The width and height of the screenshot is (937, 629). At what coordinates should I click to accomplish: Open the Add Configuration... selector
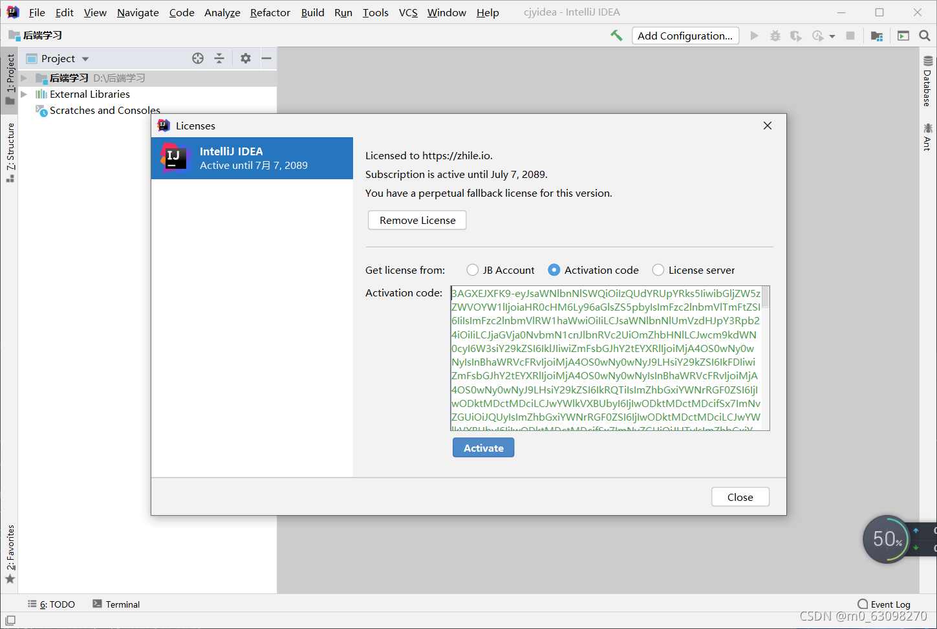[685, 36]
